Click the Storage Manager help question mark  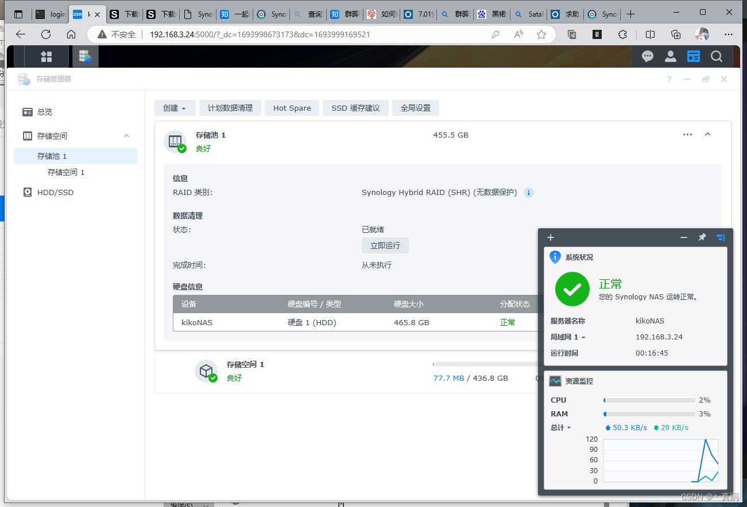click(x=669, y=79)
